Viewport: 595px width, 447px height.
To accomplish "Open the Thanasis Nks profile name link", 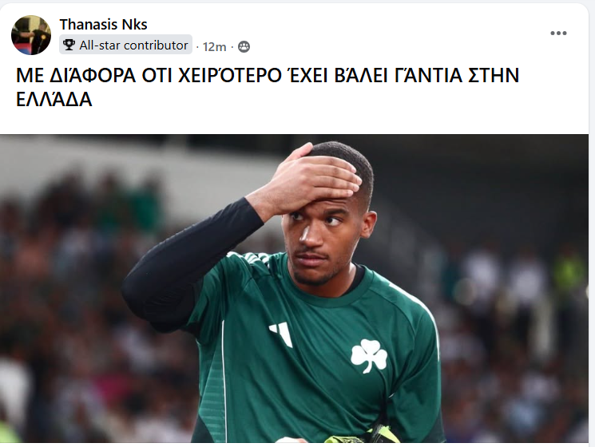I will [103, 25].
